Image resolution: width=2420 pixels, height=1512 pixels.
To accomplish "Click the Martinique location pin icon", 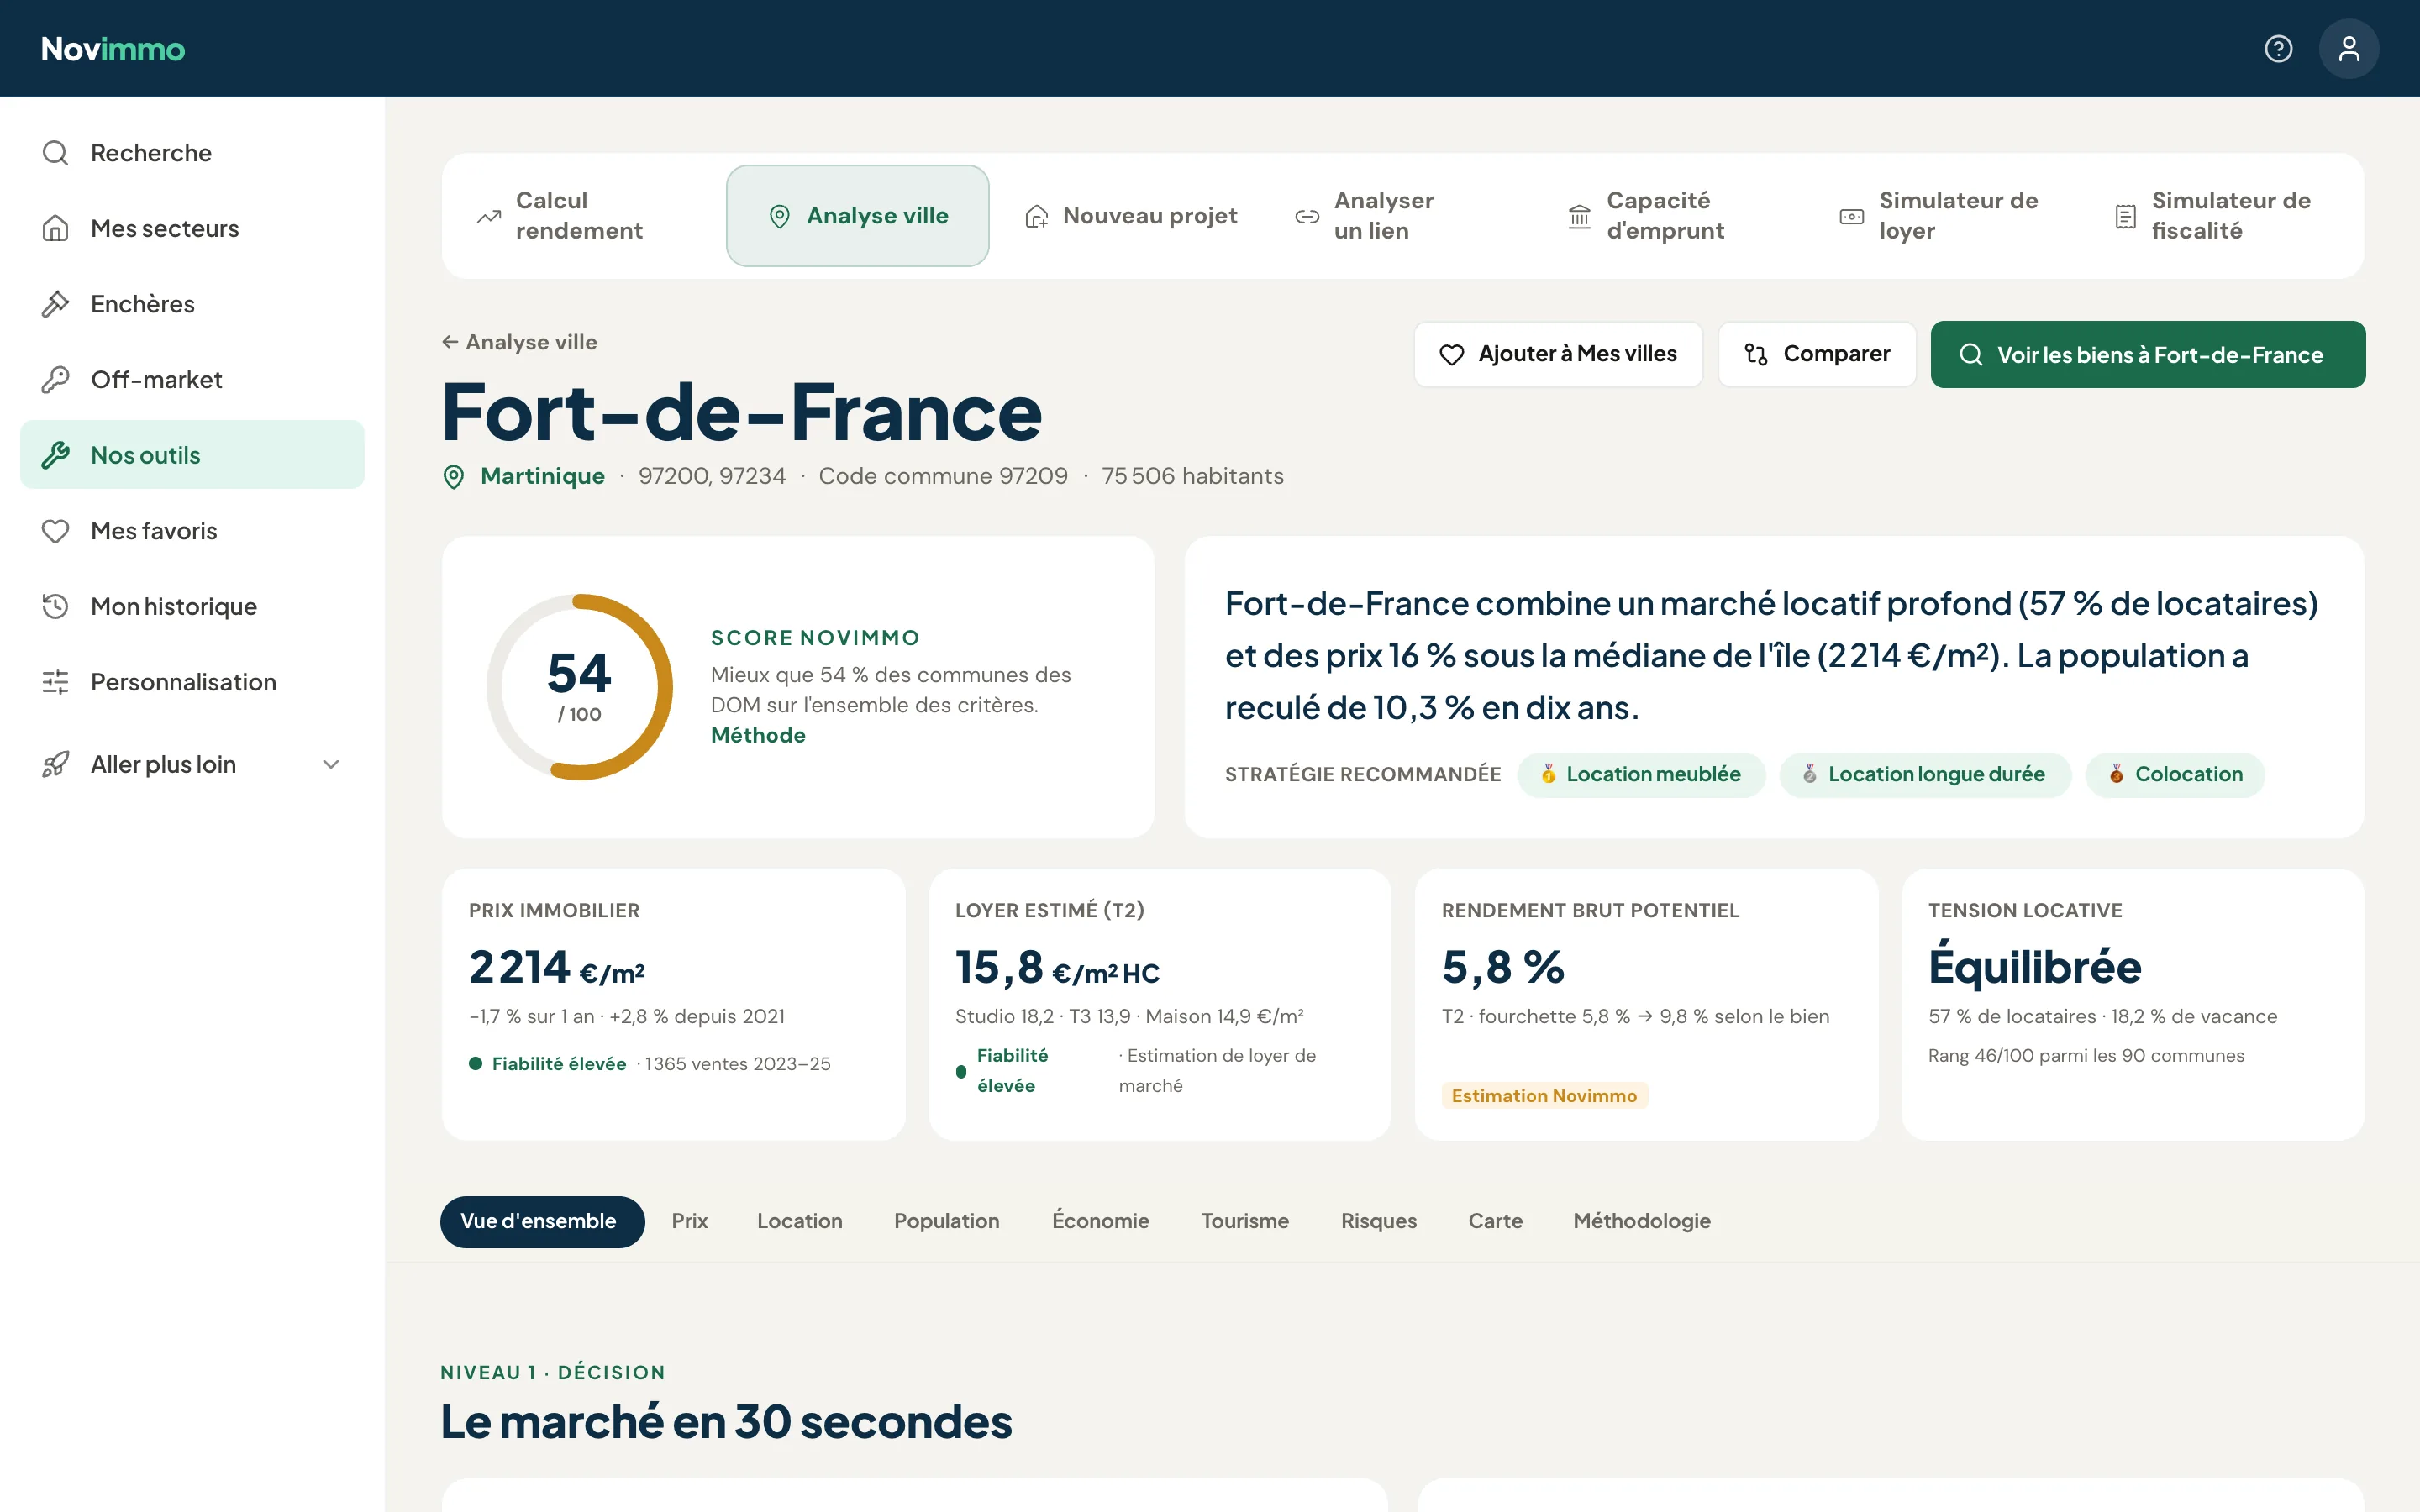I will [x=453, y=477].
